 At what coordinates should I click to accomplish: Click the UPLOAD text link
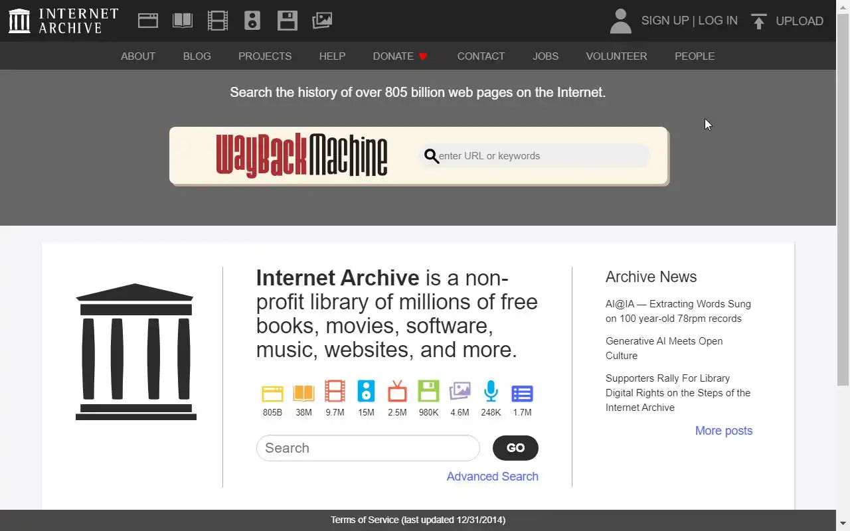tap(800, 21)
